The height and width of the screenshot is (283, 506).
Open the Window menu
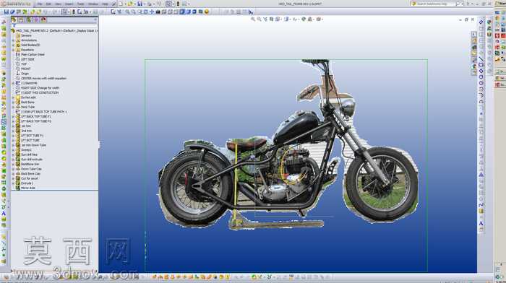(93, 4)
